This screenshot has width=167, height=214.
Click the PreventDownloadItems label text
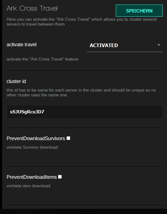pyautogui.click(x=32, y=177)
